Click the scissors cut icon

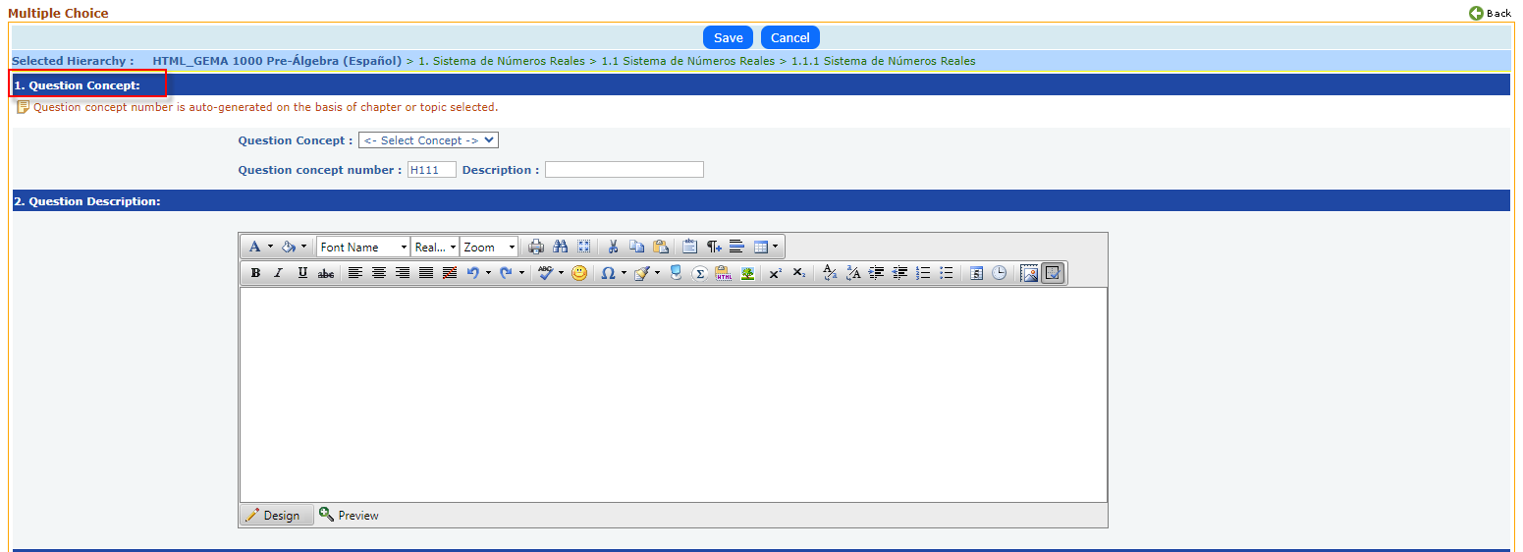tap(613, 248)
